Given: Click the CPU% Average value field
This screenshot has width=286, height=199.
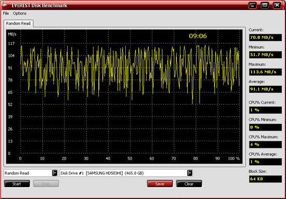Looking at the screenshot, I should [x=265, y=162].
